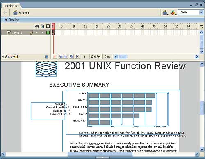This screenshot has width=205, height=159.
Task: Click Layer 1 first keyframe cell
Action: point(53,33)
